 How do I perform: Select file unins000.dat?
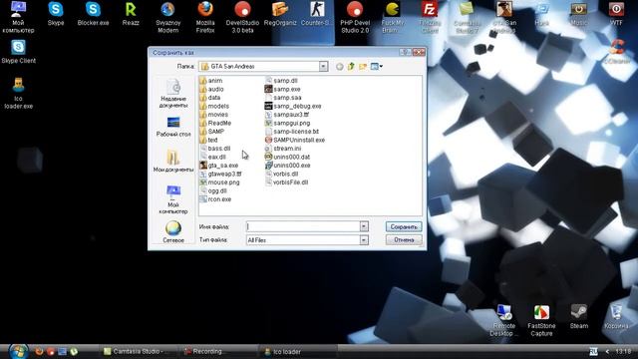[x=288, y=158]
